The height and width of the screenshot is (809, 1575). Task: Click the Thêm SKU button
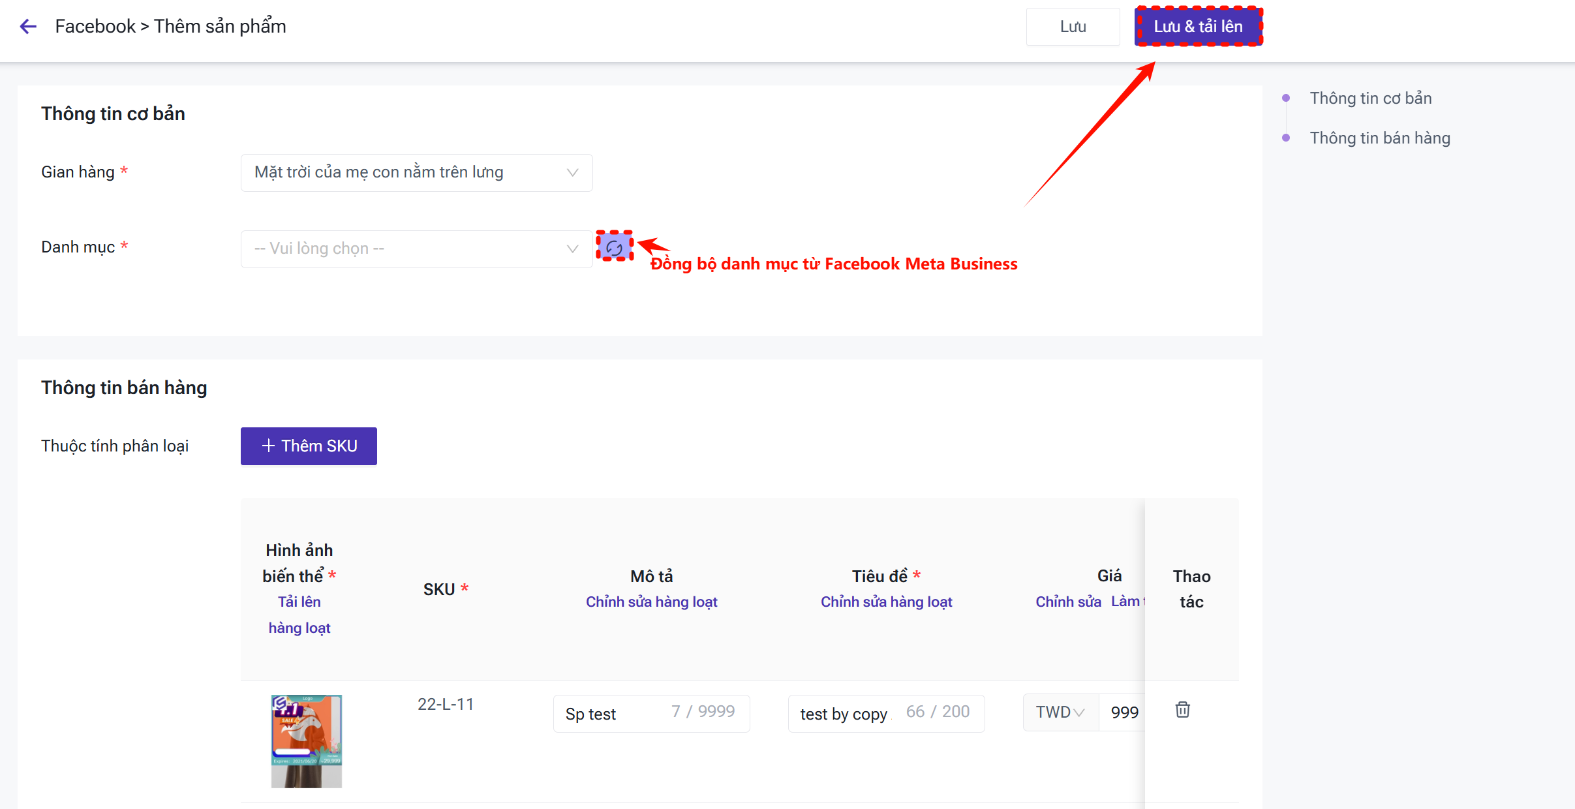(309, 446)
